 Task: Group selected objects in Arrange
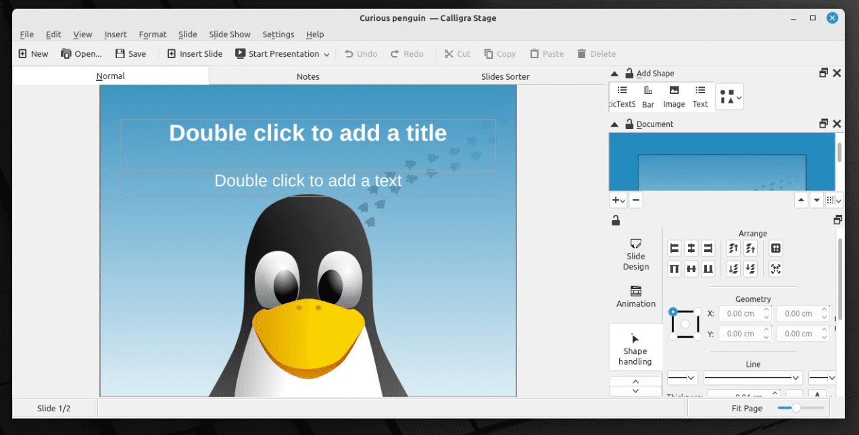pyautogui.click(x=776, y=249)
